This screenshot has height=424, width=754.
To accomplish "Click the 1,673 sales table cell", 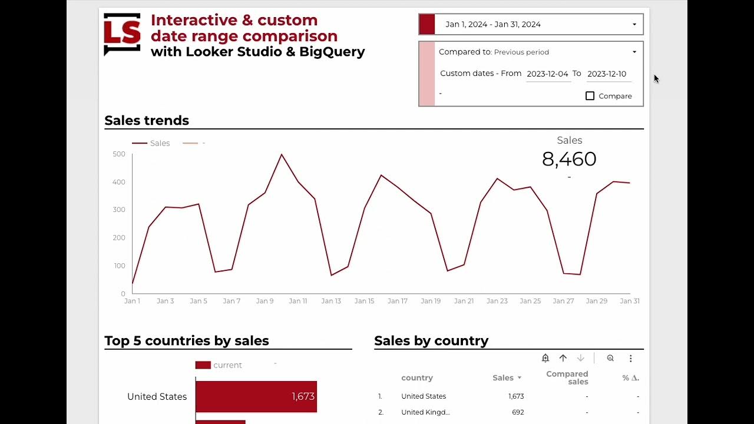I will pyautogui.click(x=516, y=396).
